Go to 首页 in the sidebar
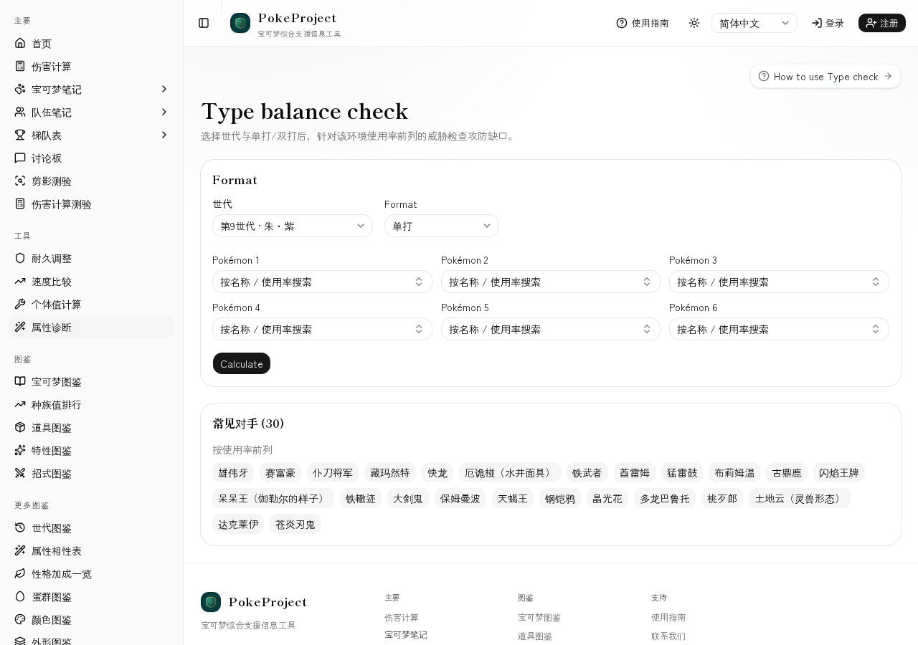The width and height of the screenshot is (918, 645). coord(91,43)
